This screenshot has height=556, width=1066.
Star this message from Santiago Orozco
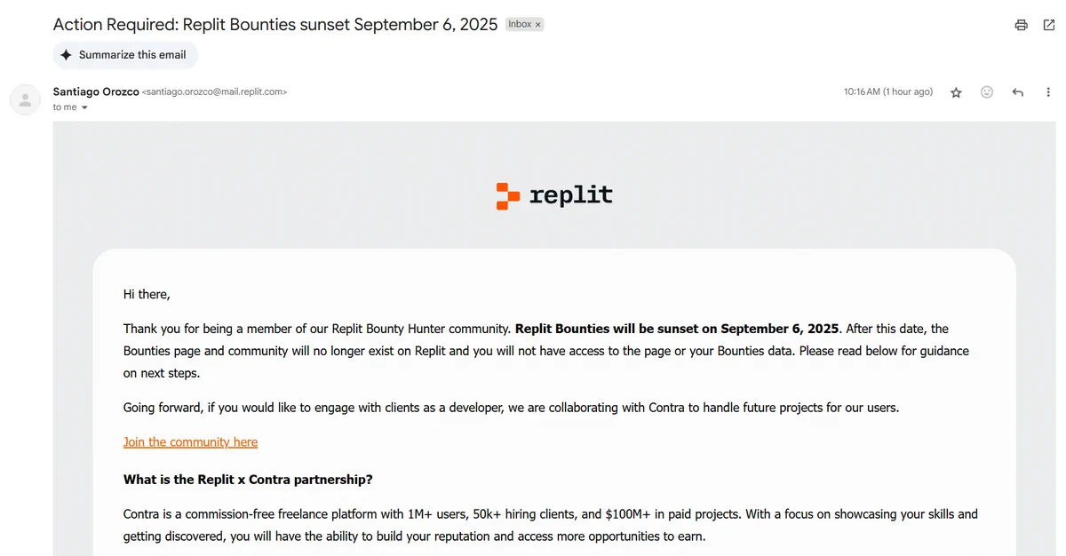(x=956, y=92)
